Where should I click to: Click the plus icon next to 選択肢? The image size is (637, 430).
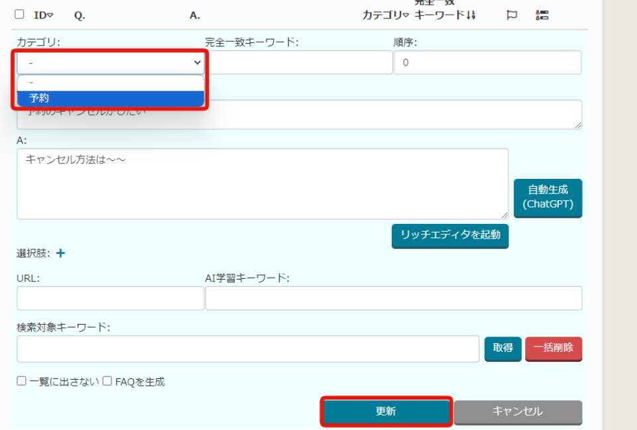point(60,253)
